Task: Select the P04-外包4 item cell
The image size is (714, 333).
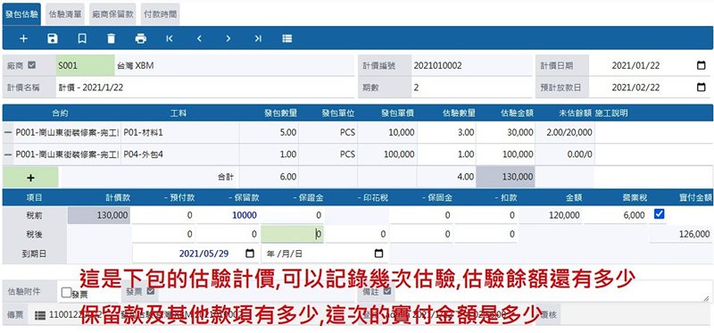Action: [180, 154]
